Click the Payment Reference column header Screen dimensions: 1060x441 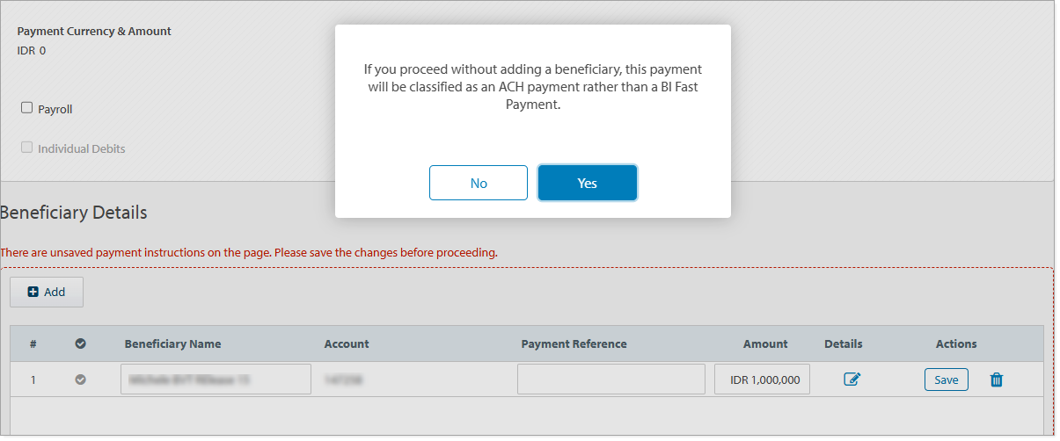point(574,343)
